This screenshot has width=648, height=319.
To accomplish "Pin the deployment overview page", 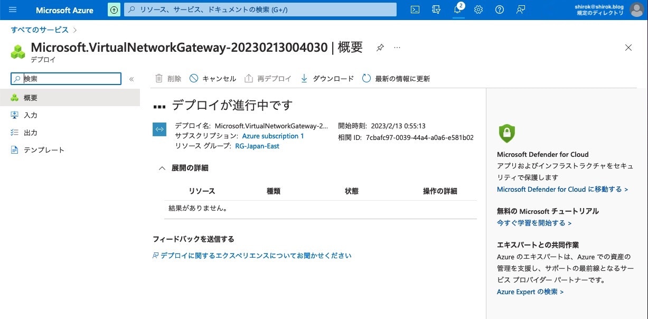I will (x=379, y=47).
